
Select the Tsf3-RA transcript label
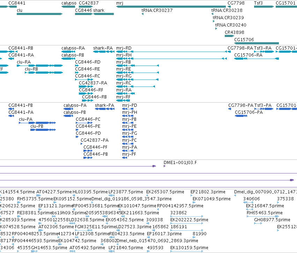(x=263, y=48)
